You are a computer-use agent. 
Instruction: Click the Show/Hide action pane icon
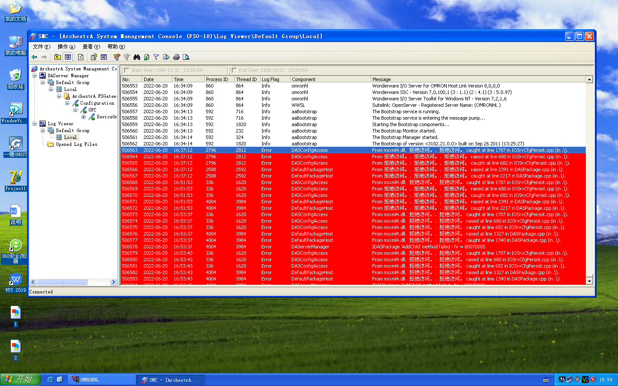[104, 57]
